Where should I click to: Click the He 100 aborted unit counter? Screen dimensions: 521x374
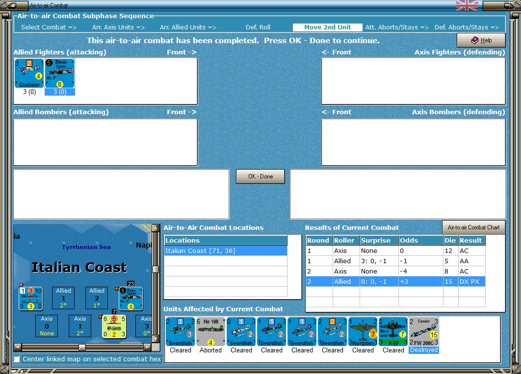click(x=210, y=331)
